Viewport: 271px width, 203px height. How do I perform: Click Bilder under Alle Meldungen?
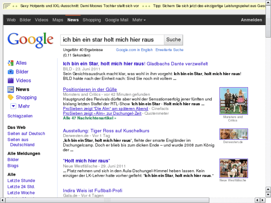(13, 160)
